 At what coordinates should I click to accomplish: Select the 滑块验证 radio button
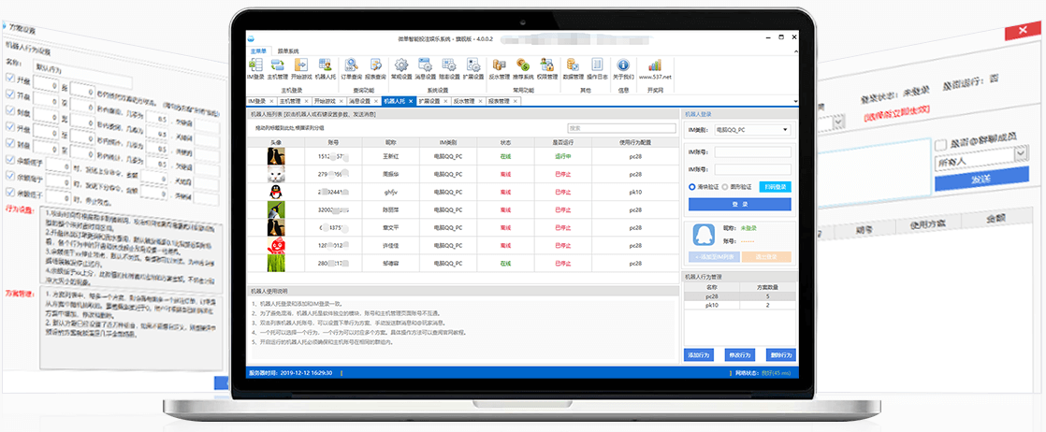(690, 186)
